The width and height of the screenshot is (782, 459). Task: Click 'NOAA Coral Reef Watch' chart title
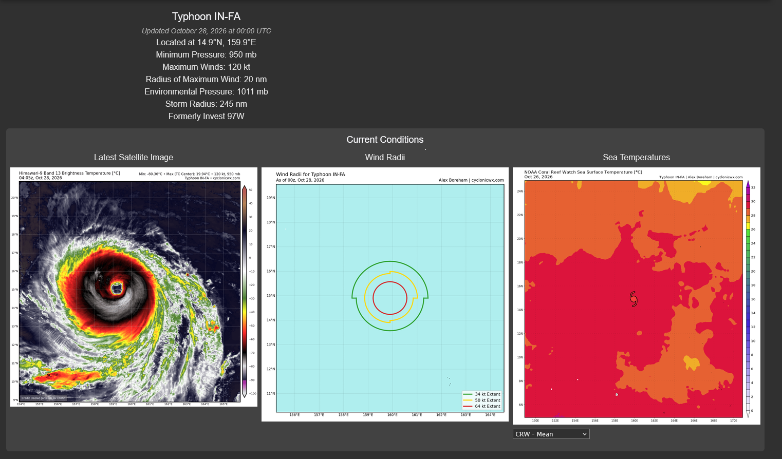pyautogui.click(x=583, y=173)
